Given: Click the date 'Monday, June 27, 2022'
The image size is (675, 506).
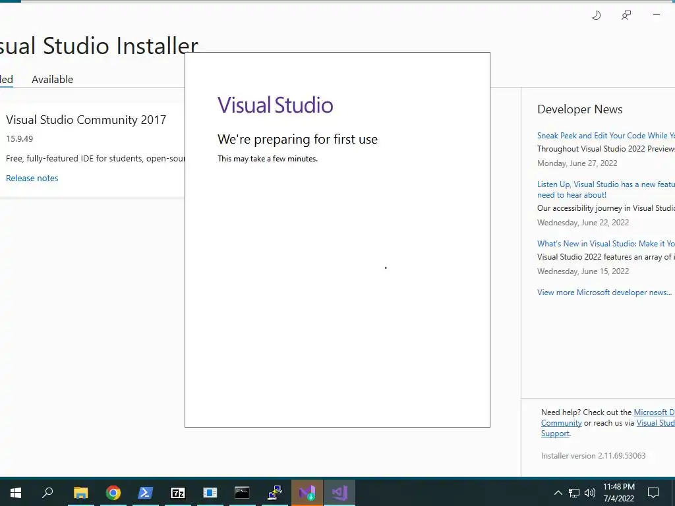Looking at the screenshot, I should coord(577,163).
